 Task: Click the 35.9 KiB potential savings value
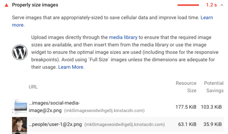[x=213, y=124]
